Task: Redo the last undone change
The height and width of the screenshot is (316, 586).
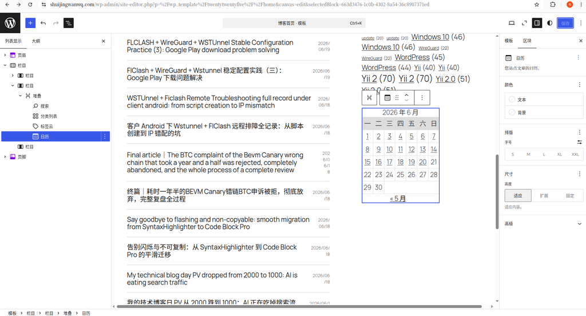Action: pyautogui.click(x=56, y=23)
